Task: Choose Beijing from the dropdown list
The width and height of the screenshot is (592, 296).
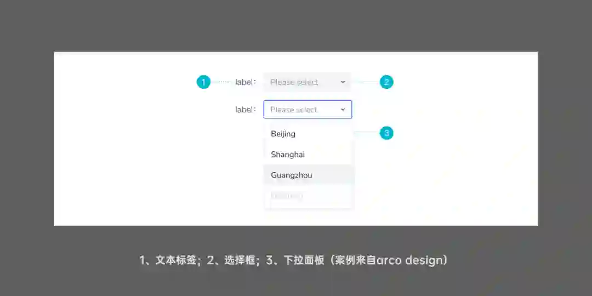Action: click(309, 134)
